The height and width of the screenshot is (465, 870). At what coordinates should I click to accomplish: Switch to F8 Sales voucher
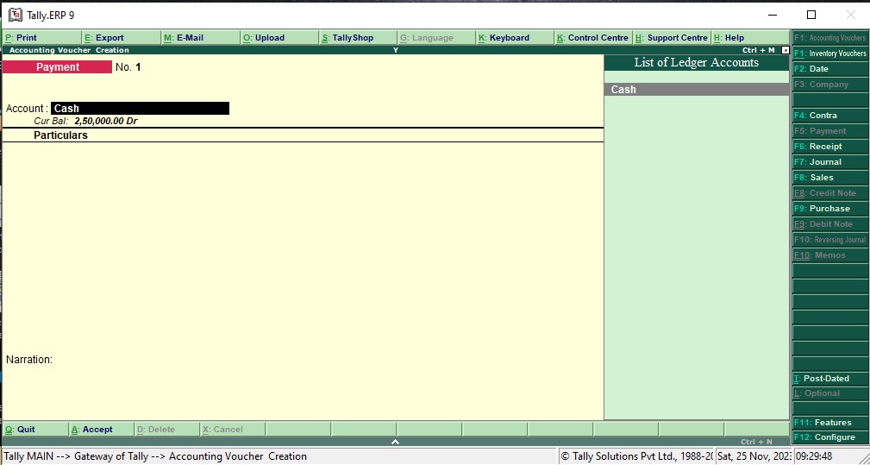829,178
